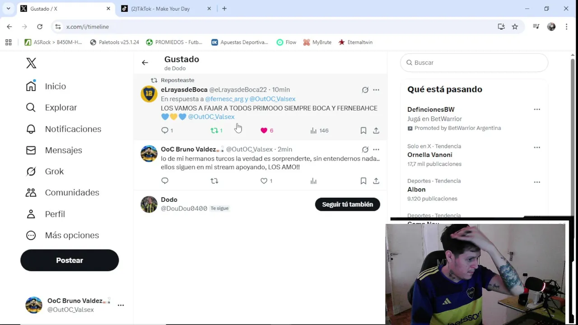Expand Más opciones in the sidebar
This screenshot has height=325, width=578.
pos(62,235)
